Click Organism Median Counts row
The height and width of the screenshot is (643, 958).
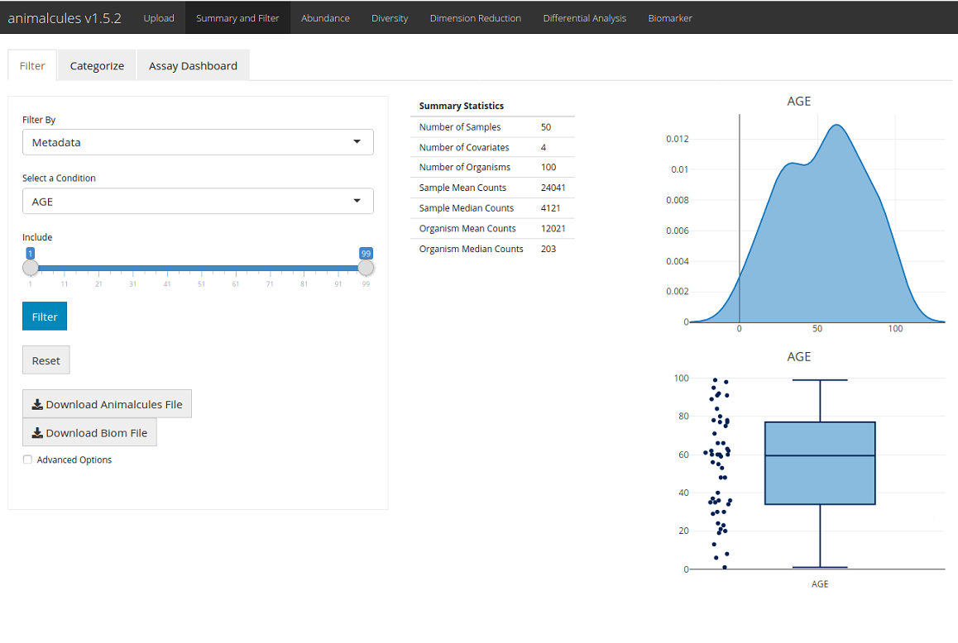pyautogui.click(x=492, y=249)
